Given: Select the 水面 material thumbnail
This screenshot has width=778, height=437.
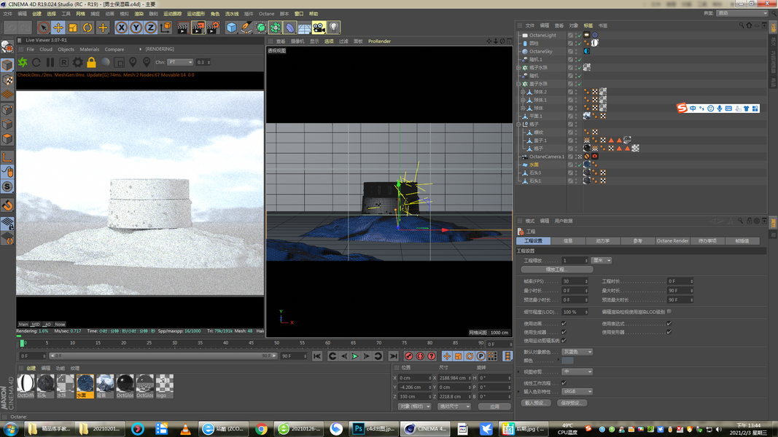Looking at the screenshot, I should 85,386.
